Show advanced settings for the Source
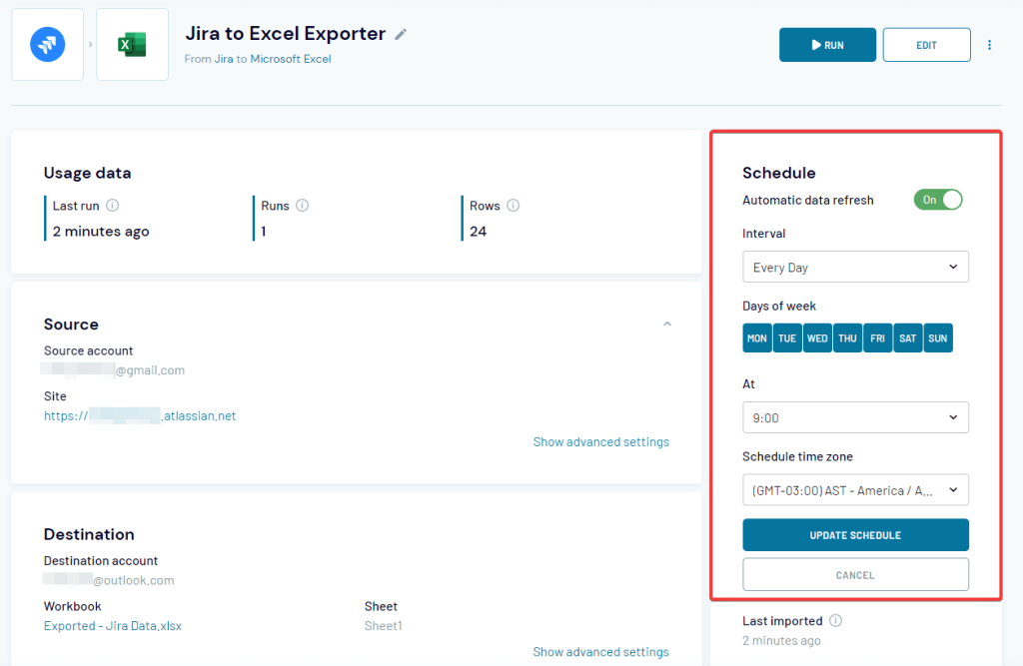Screen dimensions: 1023x666 pos(600,441)
